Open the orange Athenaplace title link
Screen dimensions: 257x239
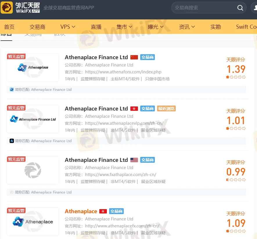(x=81, y=211)
